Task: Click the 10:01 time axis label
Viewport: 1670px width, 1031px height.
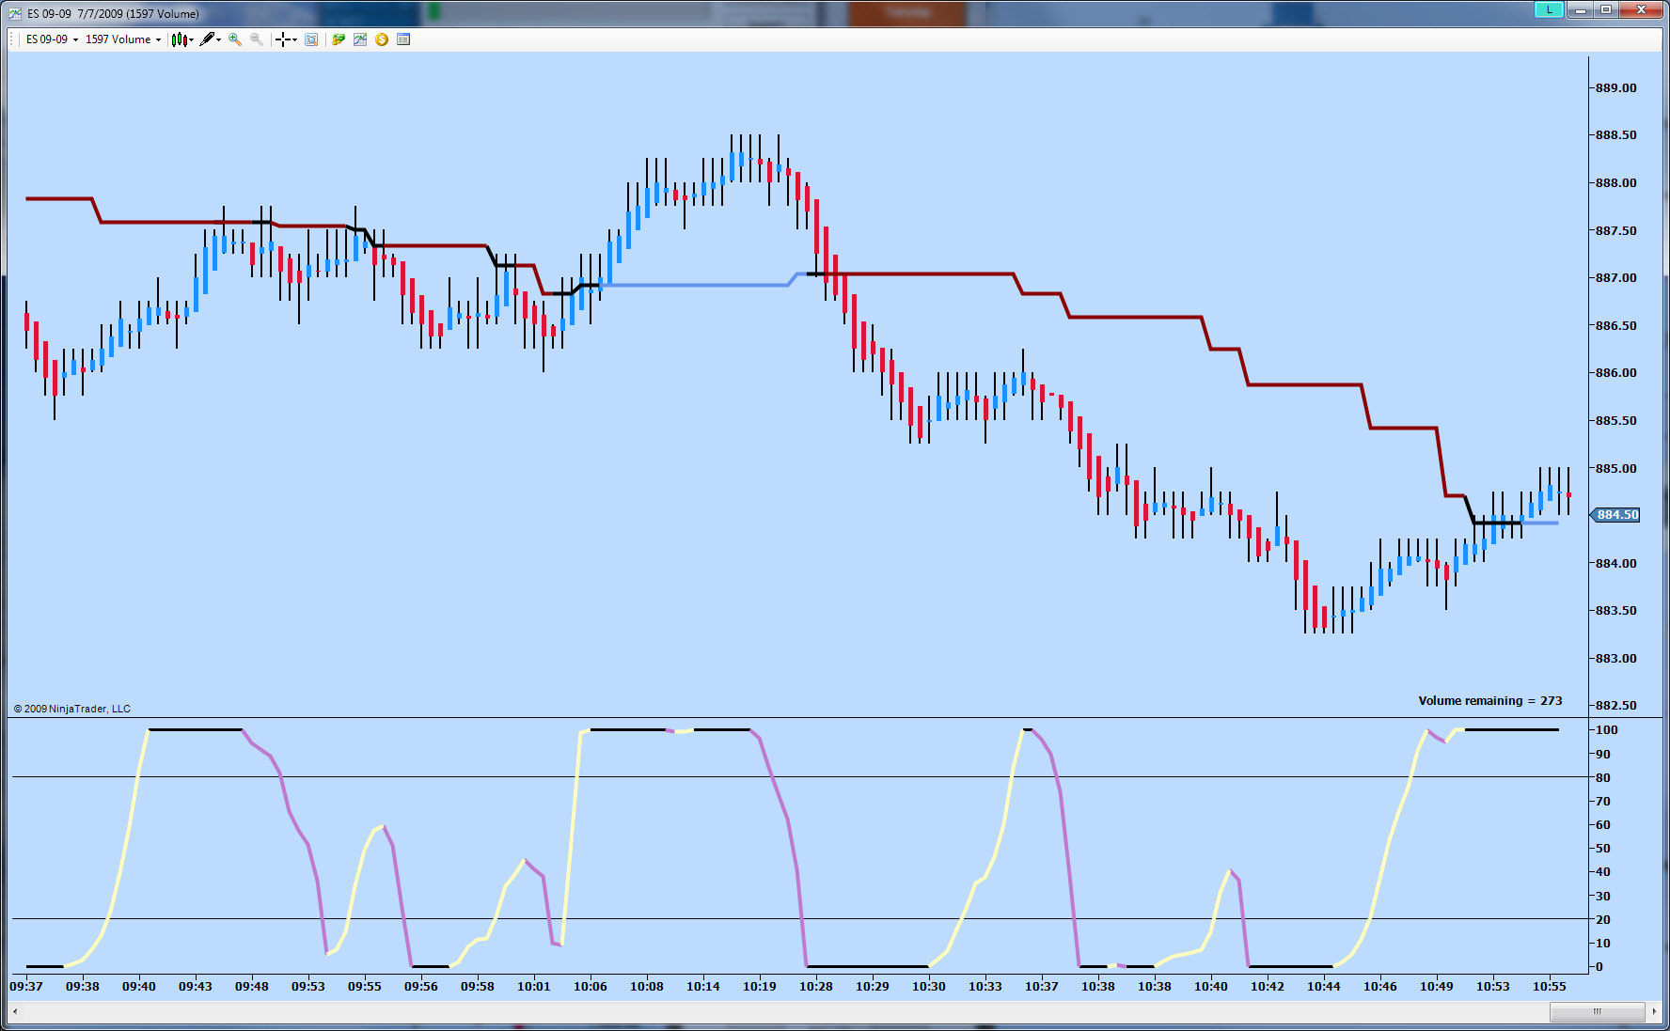Action: click(534, 987)
